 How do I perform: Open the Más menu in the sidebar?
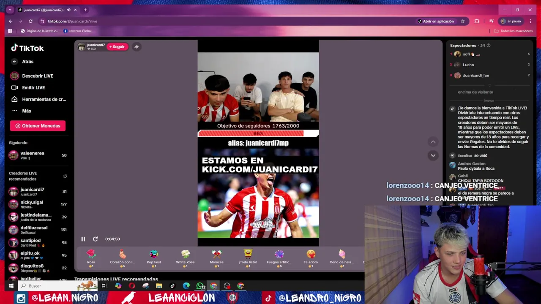(21, 111)
